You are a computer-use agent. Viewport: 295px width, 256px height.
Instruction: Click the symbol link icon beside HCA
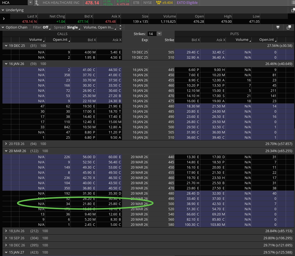pyautogui.click(x=37, y=3)
